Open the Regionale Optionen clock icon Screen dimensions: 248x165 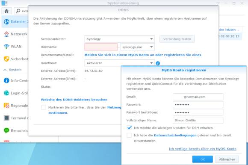(x=6, y=106)
